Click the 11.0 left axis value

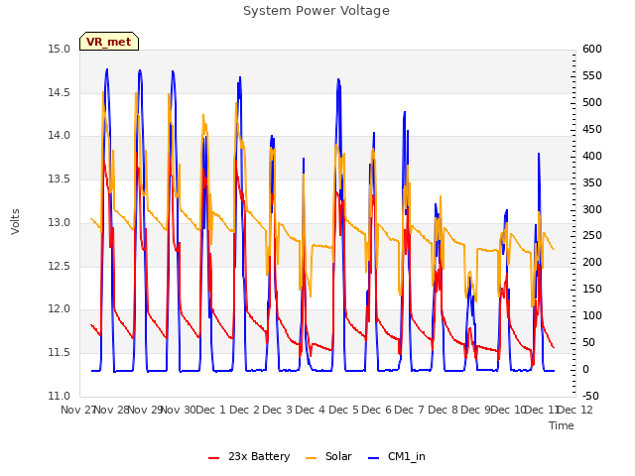tap(59, 396)
